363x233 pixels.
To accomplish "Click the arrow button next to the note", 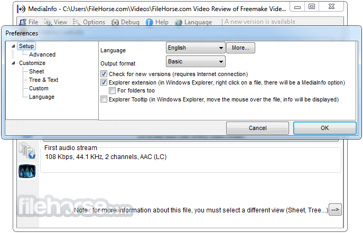I will click(335, 210).
